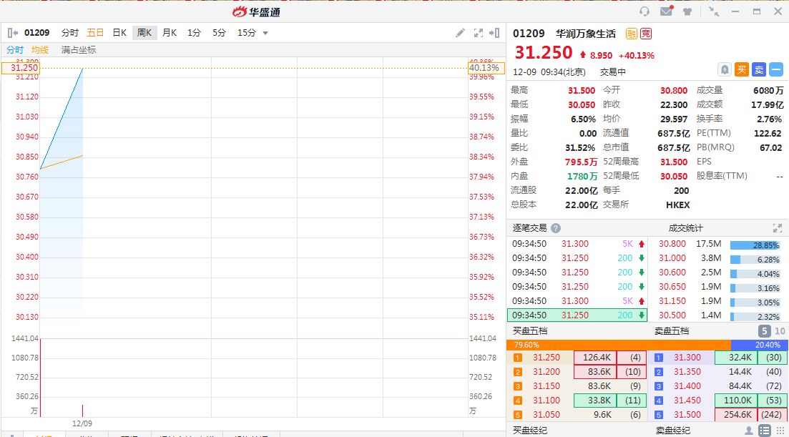The height and width of the screenshot is (437, 789).
Task: Toggle the 分时 line display
Action: pyautogui.click(x=15, y=50)
